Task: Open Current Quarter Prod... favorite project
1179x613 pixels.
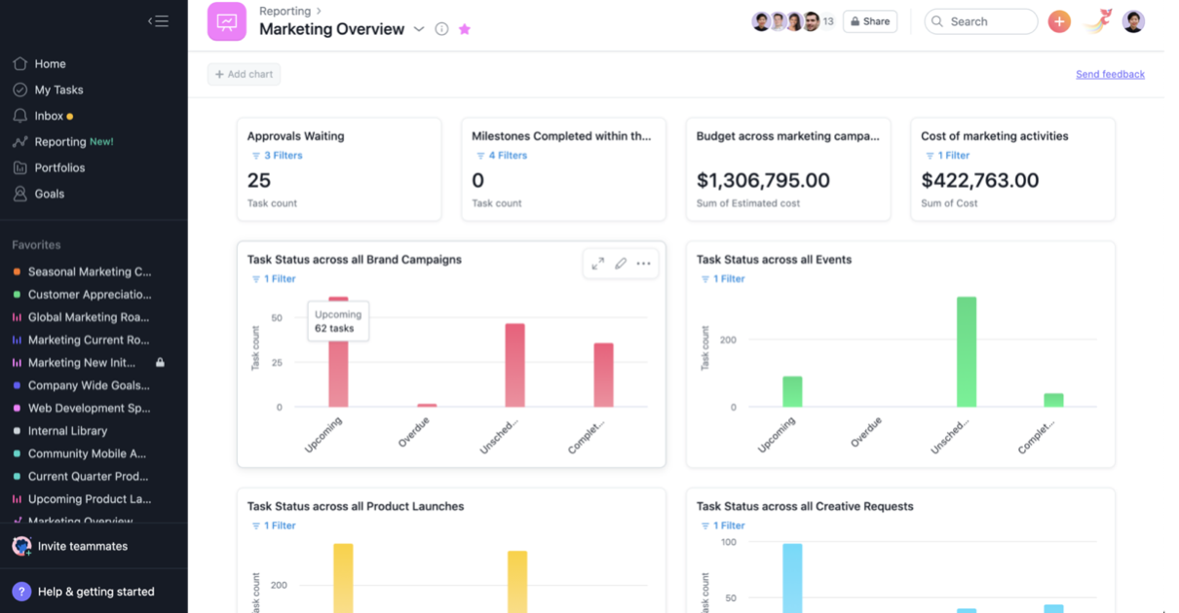Action: [89, 477]
